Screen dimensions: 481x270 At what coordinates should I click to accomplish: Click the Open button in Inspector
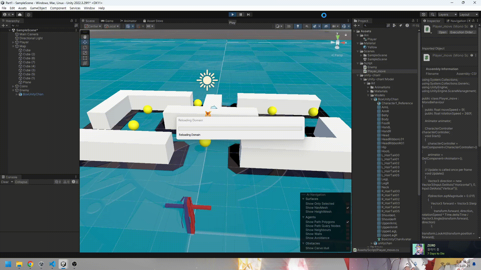coord(442,32)
